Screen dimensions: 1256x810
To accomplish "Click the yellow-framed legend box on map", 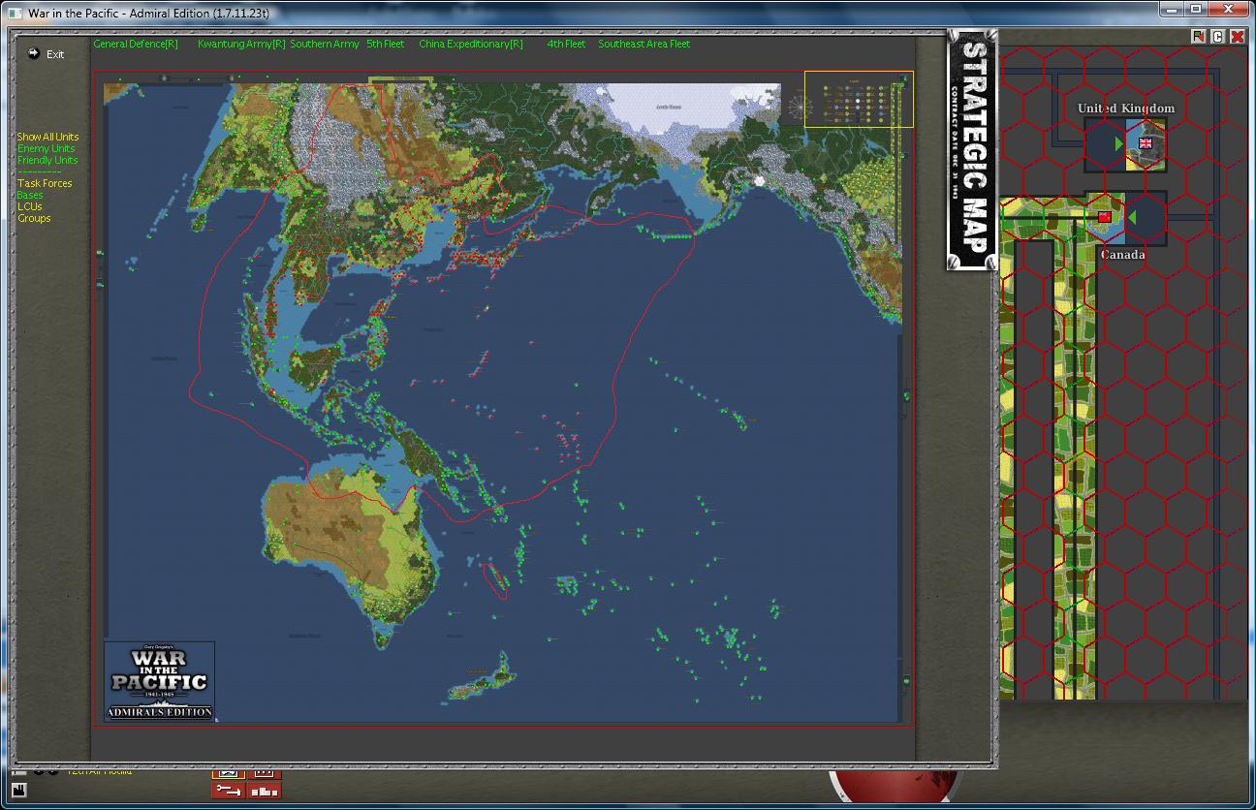I will pyautogui.click(x=859, y=99).
